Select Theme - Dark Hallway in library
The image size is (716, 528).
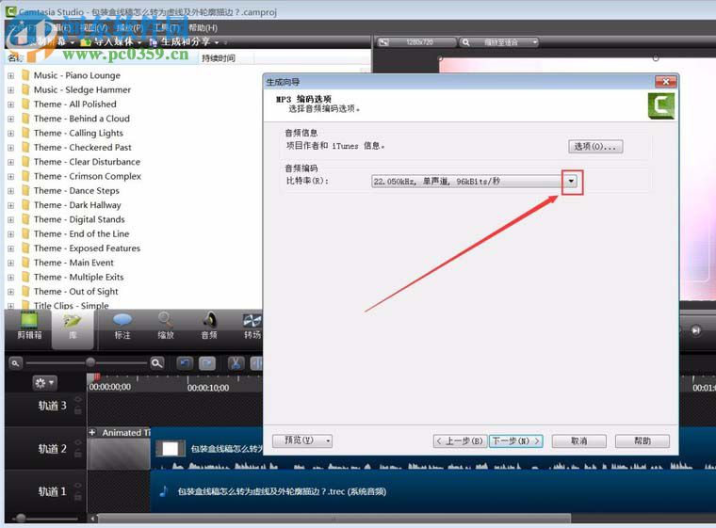[77, 205]
